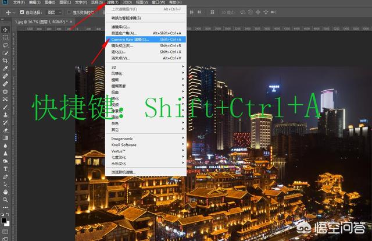
Task: Expand the 3D filter submenu
Action: (146, 67)
